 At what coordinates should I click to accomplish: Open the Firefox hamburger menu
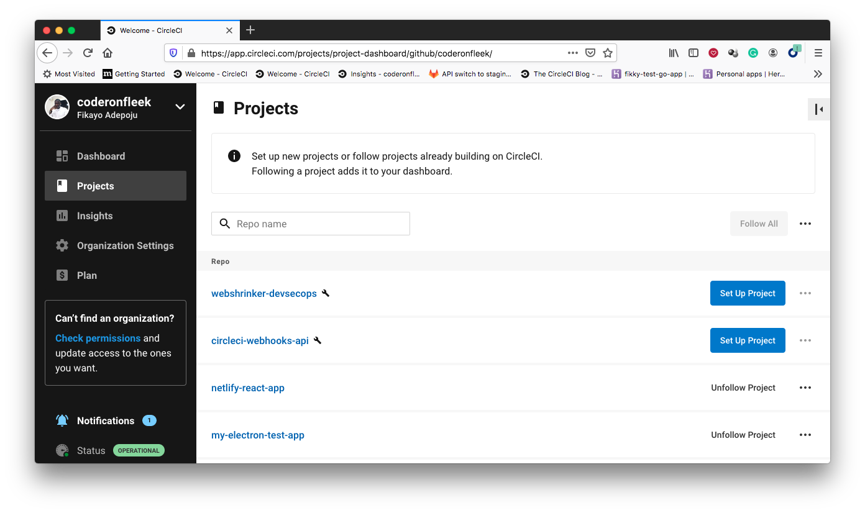click(x=818, y=53)
